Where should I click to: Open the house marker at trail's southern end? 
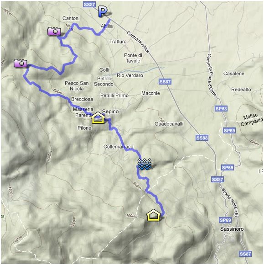(153, 215)
